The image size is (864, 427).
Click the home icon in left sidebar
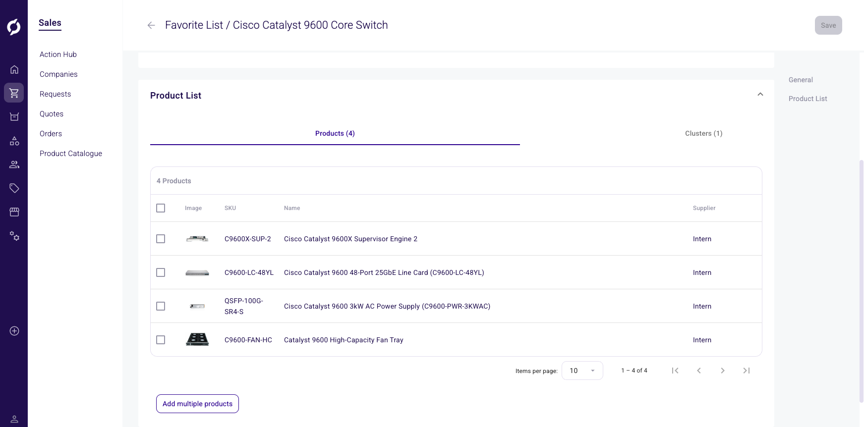(x=14, y=69)
